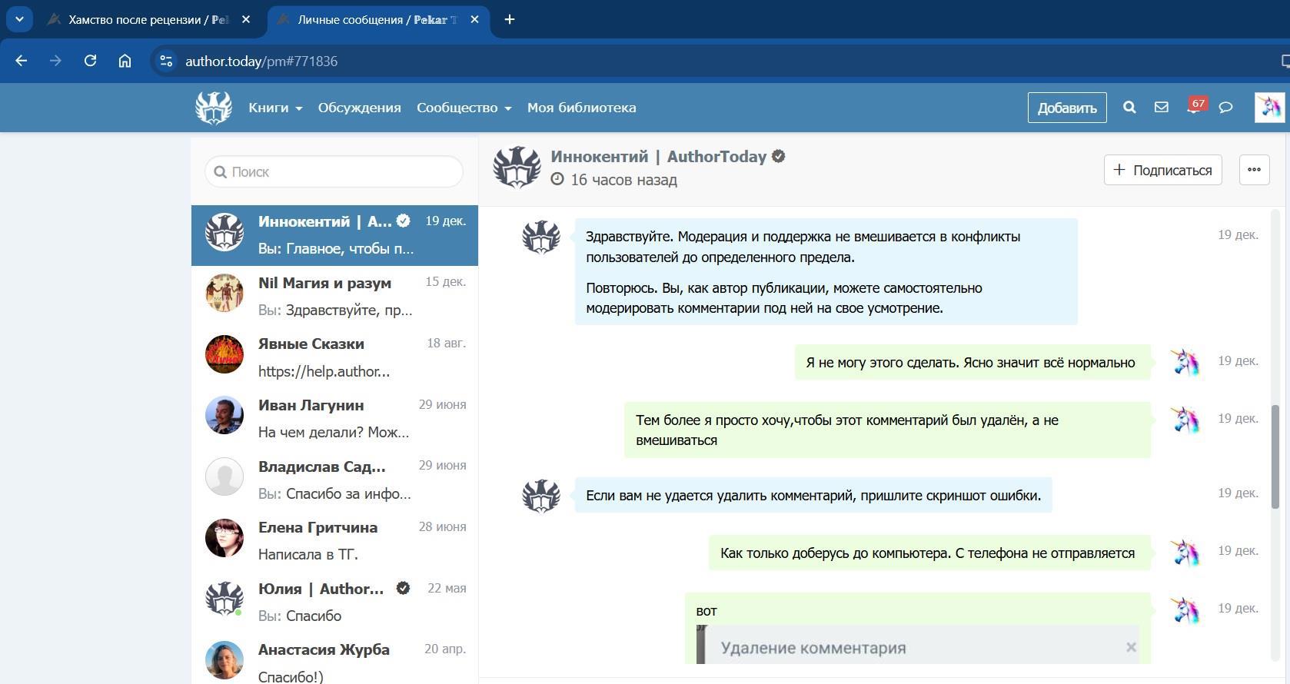
Task: Open the Обсуждения menu item
Action: [359, 108]
